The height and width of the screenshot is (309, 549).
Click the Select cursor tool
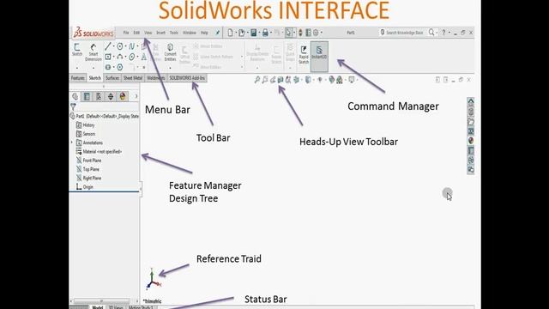[288, 33]
